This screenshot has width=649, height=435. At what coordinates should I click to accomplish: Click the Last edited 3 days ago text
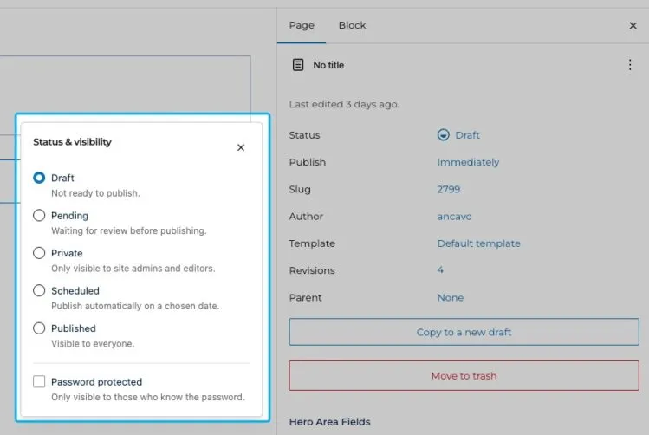point(344,104)
